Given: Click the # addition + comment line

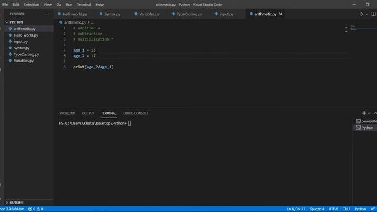Looking at the screenshot, I should pyautogui.click(x=87, y=28).
